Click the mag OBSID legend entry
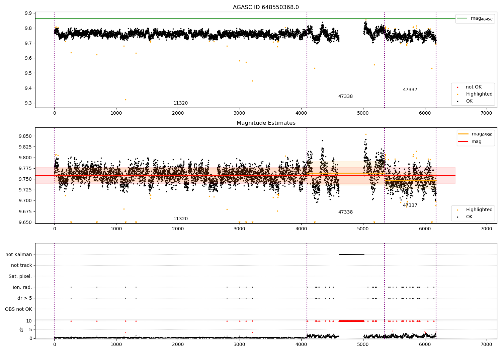Viewport: 502px width, 352px height. coord(476,134)
